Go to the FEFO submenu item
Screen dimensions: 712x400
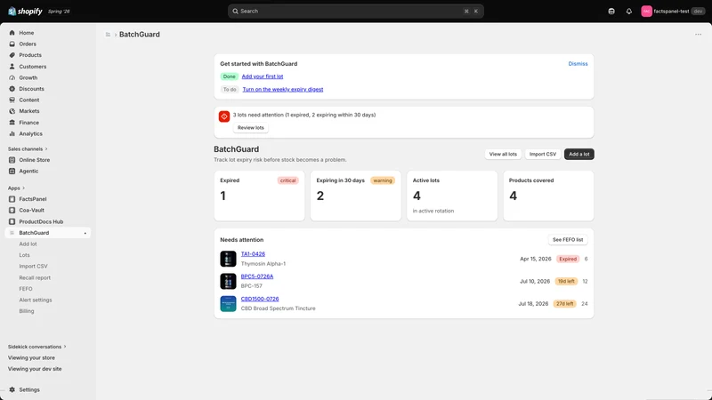click(26, 289)
